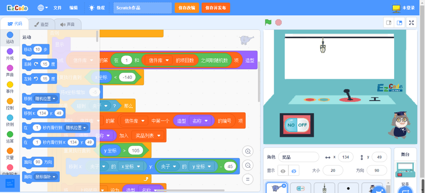The height and width of the screenshot is (193, 425).
Task: Reset workspace zoom with equals icon
Action: pos(248,179)
